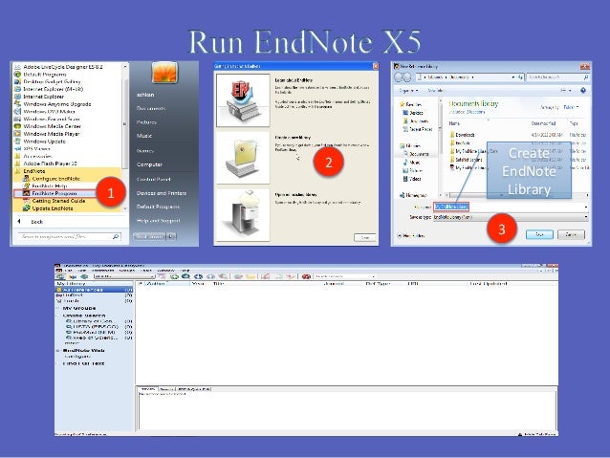610x458 pixels.
Task: Select All References in EndNote My Library
Action: [95, 290]
